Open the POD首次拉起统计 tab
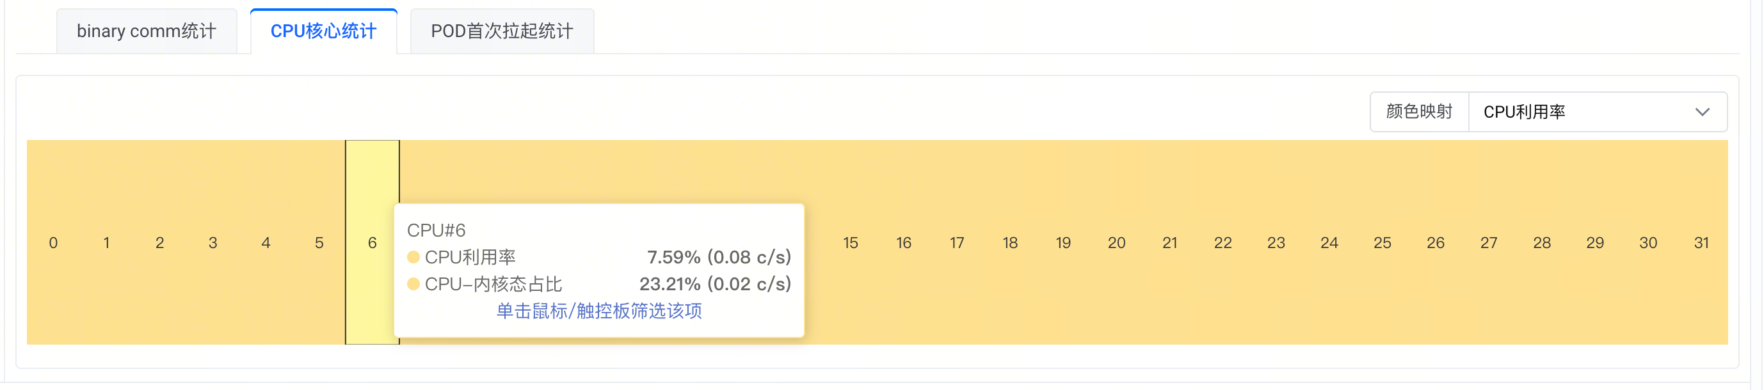Viewport: 1764px width, 390px height. (x=501, y=31)
